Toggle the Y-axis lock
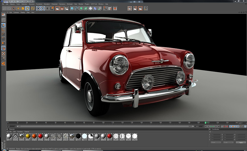 43,8
